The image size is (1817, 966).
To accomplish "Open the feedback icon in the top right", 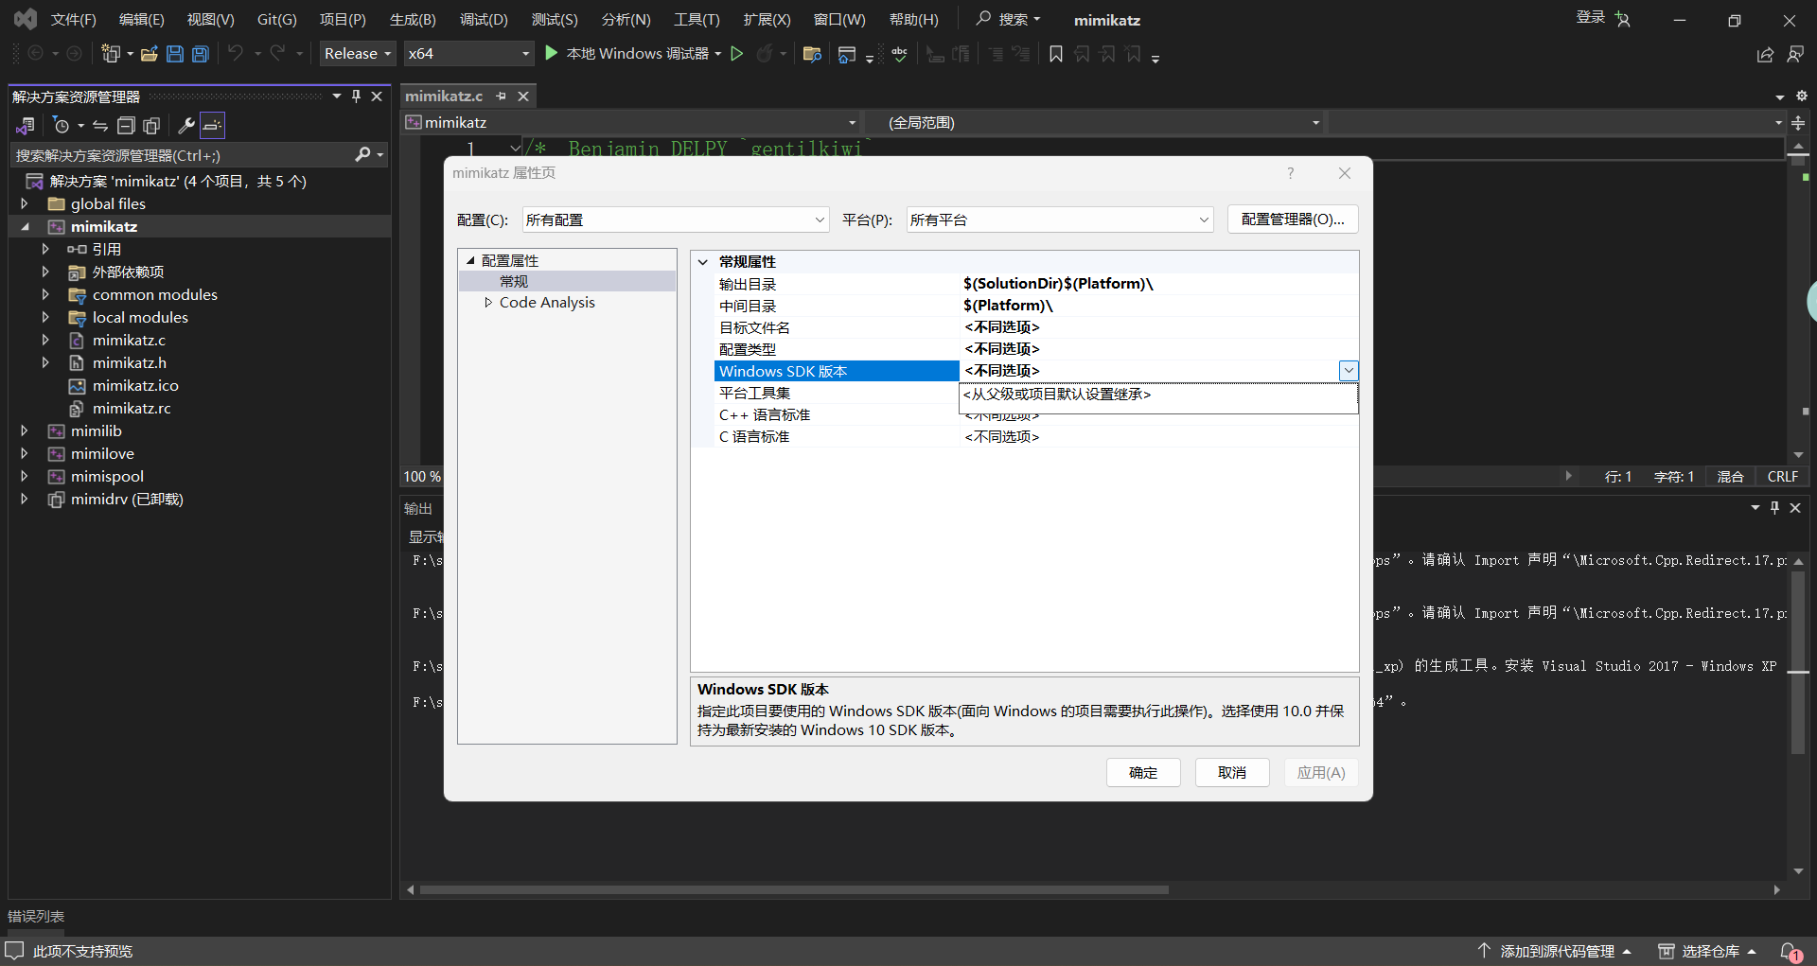I will pyautogui.click(x=1795, y=55).
